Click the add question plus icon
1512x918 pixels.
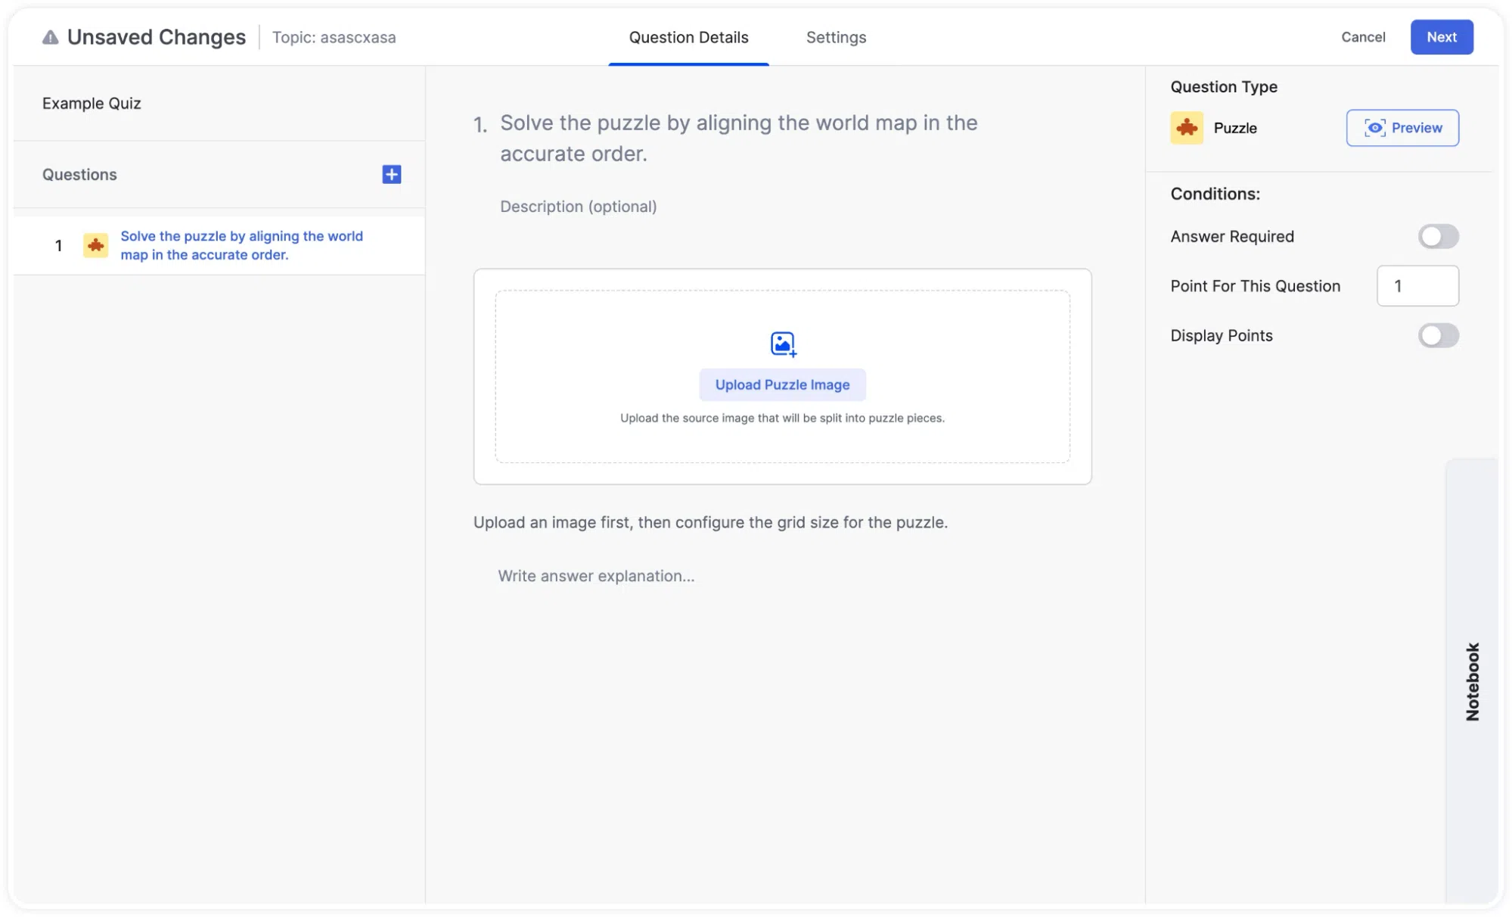[391, 174]
